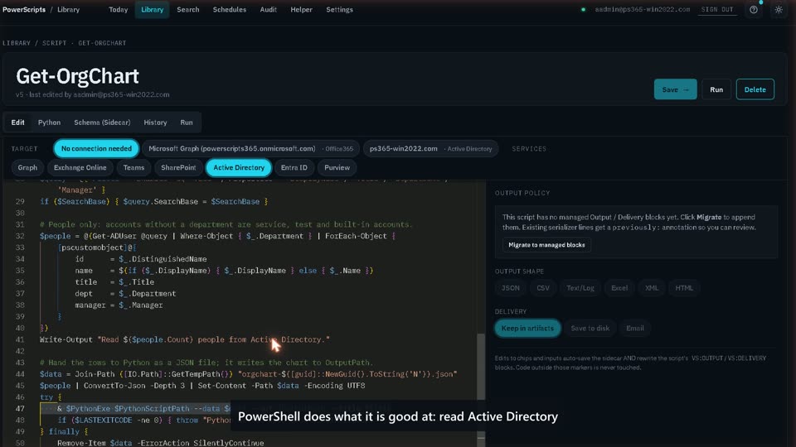Viewport: 796px width, 447px height.
Task: Toggle the SharePoint service chip
Action: [x=178, y=168]
